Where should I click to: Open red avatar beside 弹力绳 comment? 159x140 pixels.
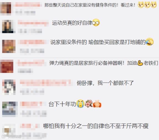(7, 66)
